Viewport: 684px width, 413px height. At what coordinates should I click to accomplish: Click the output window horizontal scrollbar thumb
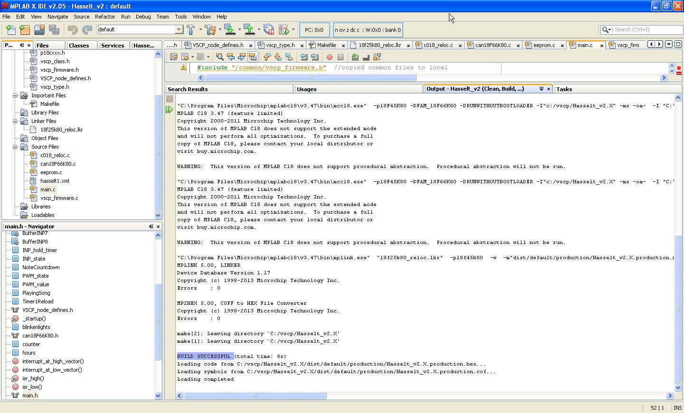tap(255, 395)
